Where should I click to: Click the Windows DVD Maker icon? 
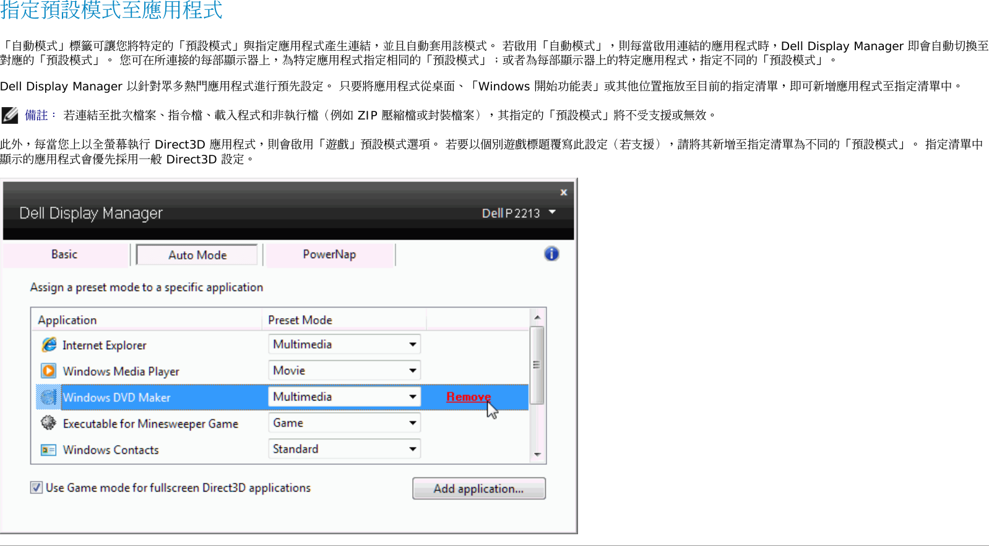[x=48, y=397]
